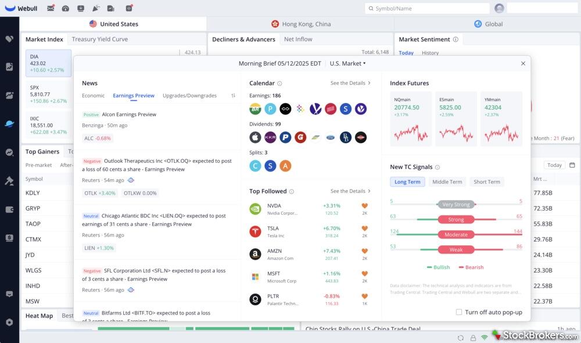Open the settings hexagon icon in sidebar
The height and width of the screenshot is (343, 581).
coord(9,322)
